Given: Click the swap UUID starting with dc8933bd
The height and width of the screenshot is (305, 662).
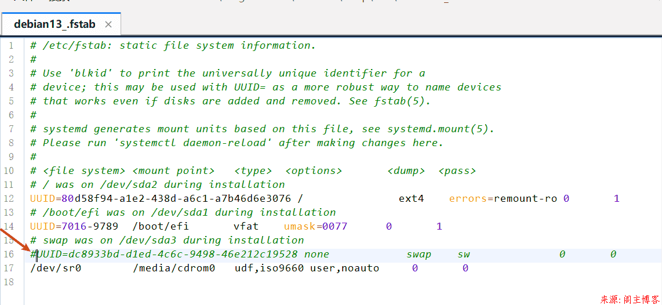Looking at the screenshot, I should 183,255.
